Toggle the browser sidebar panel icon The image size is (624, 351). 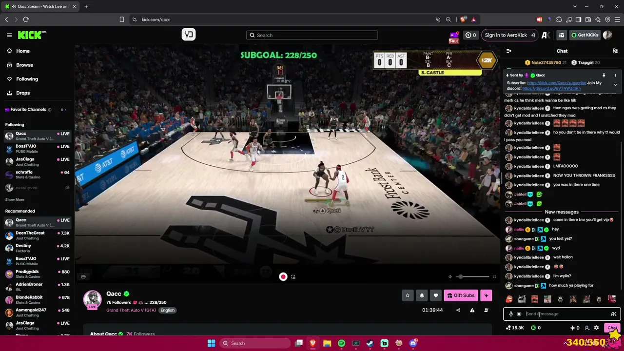click(x=578, y=19)
